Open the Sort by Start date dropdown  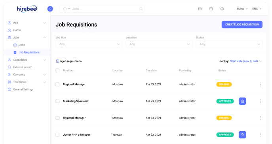point(246,61)
